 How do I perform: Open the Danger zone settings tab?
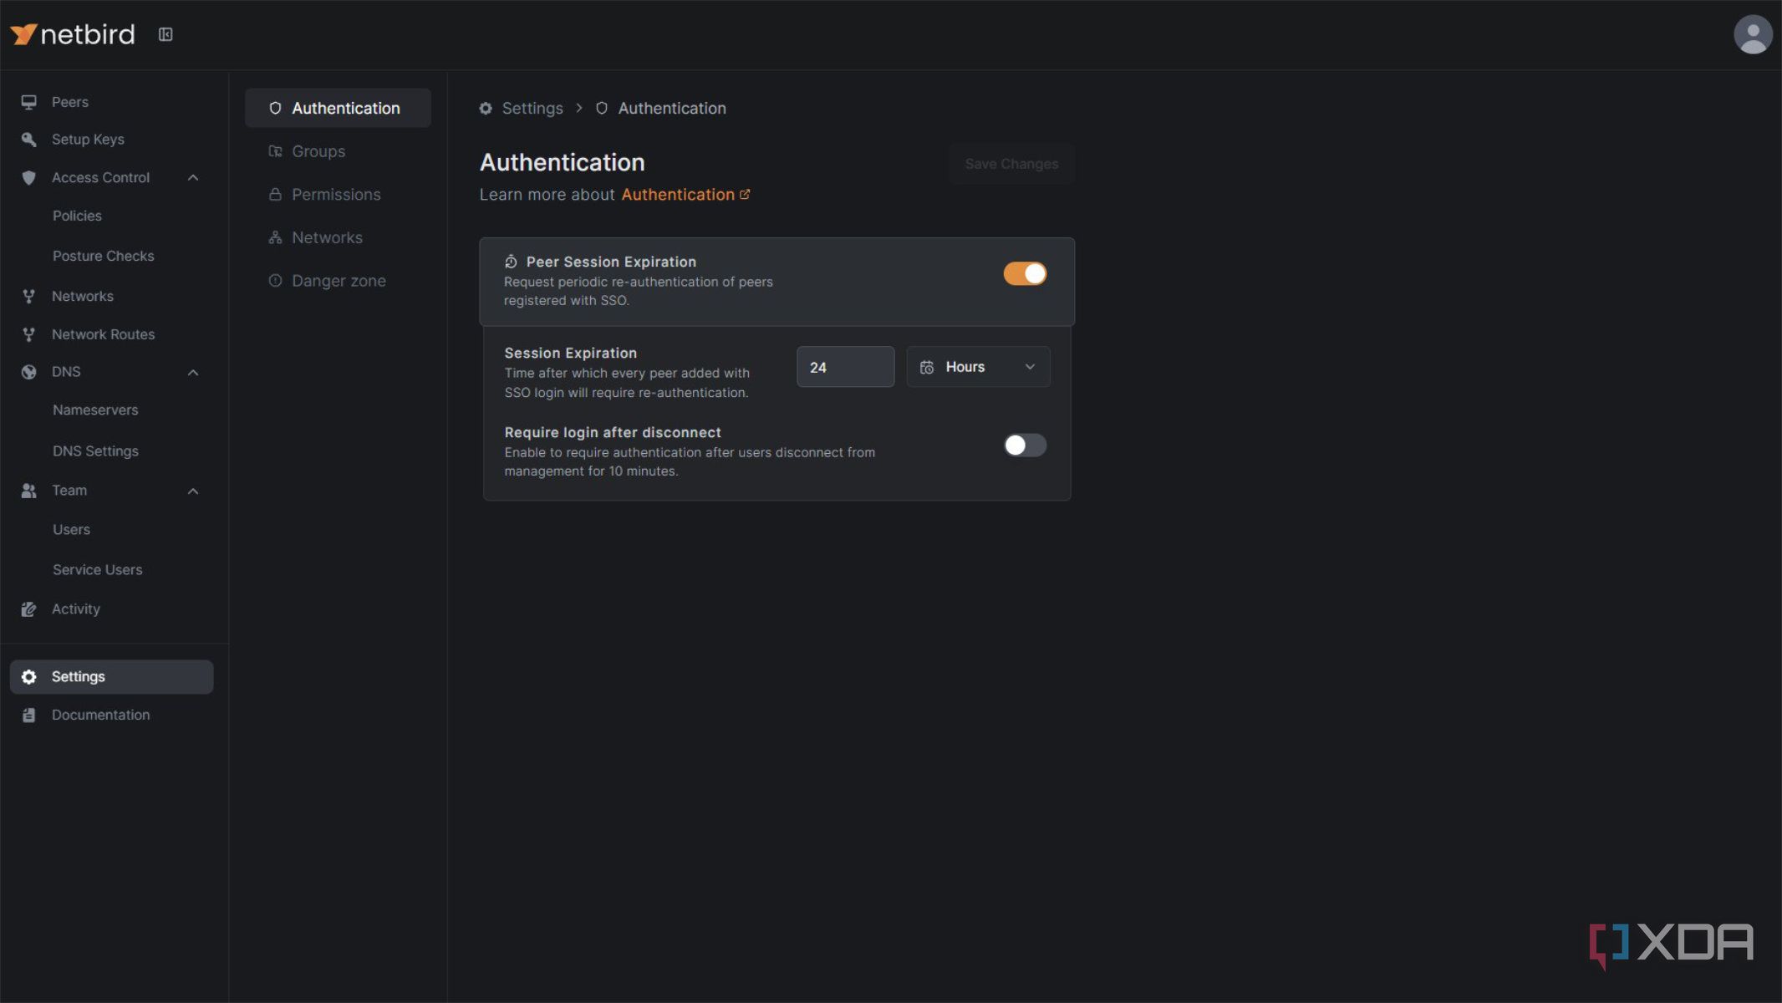338,281
